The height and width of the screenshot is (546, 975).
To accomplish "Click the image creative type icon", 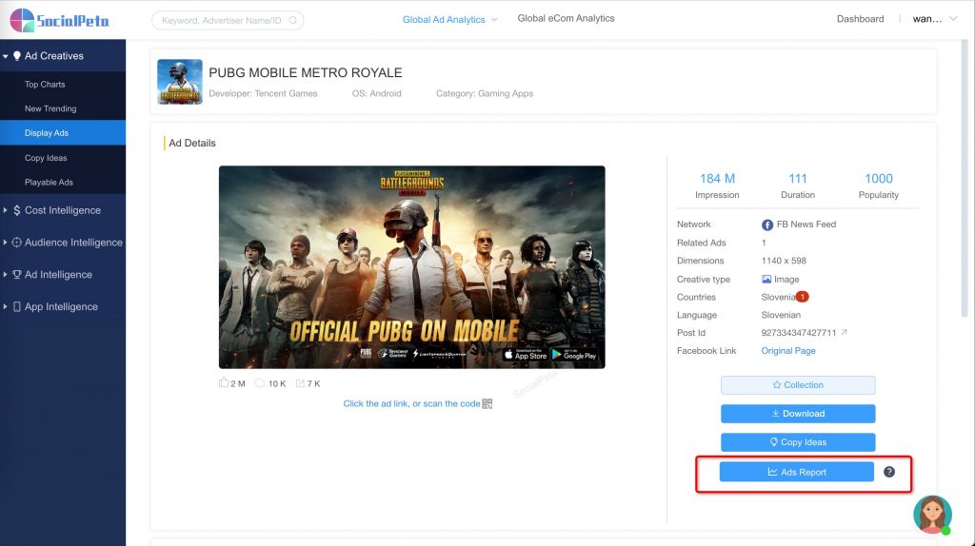I will (766, 280).
